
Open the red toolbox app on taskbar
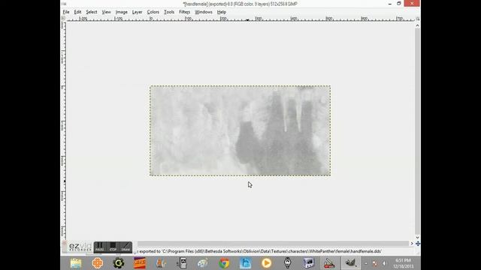(329, 263)
